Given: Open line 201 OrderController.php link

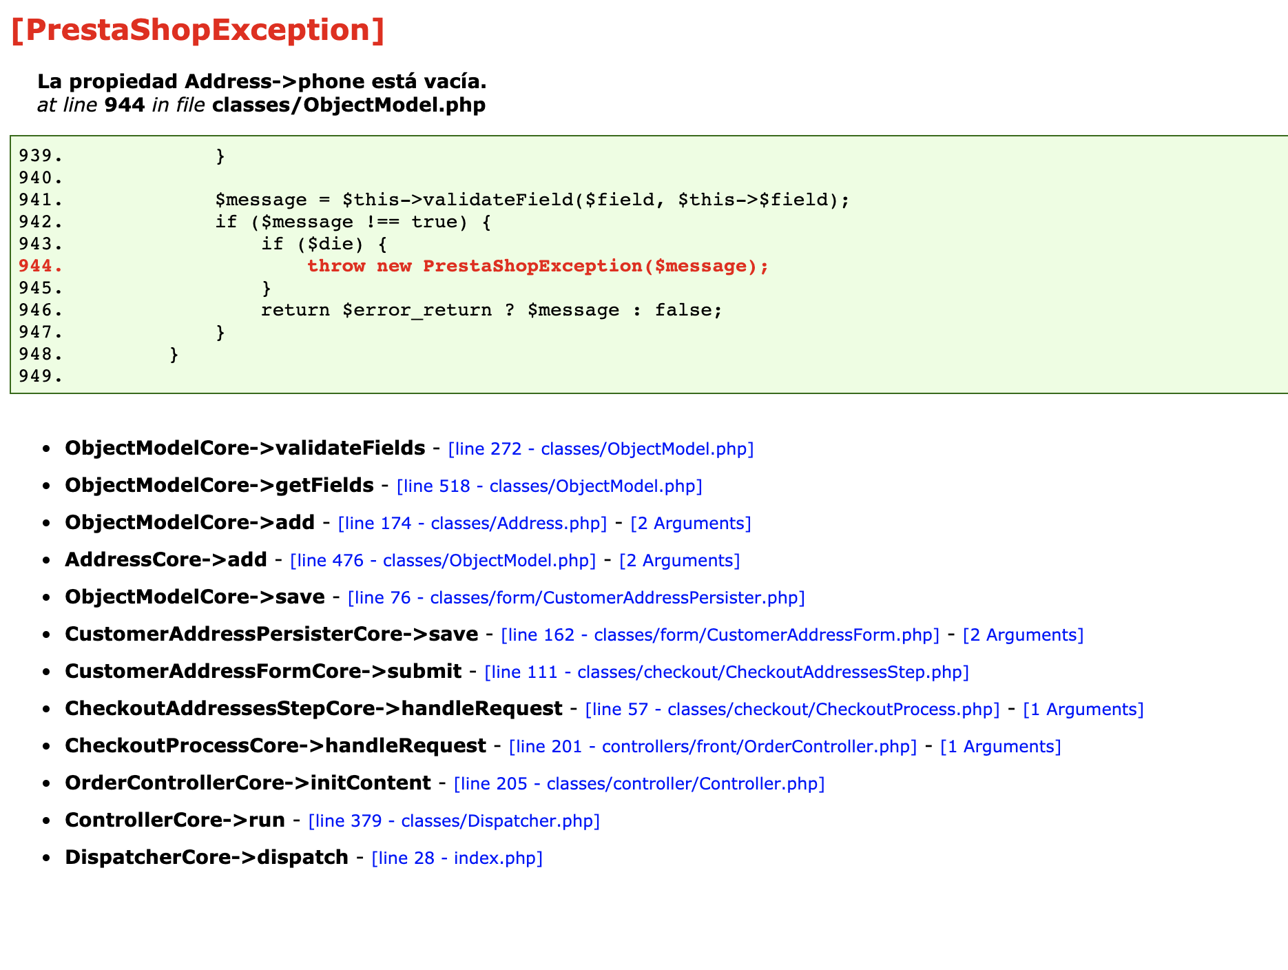Looking at the screenshot, I should click(713, 747).
